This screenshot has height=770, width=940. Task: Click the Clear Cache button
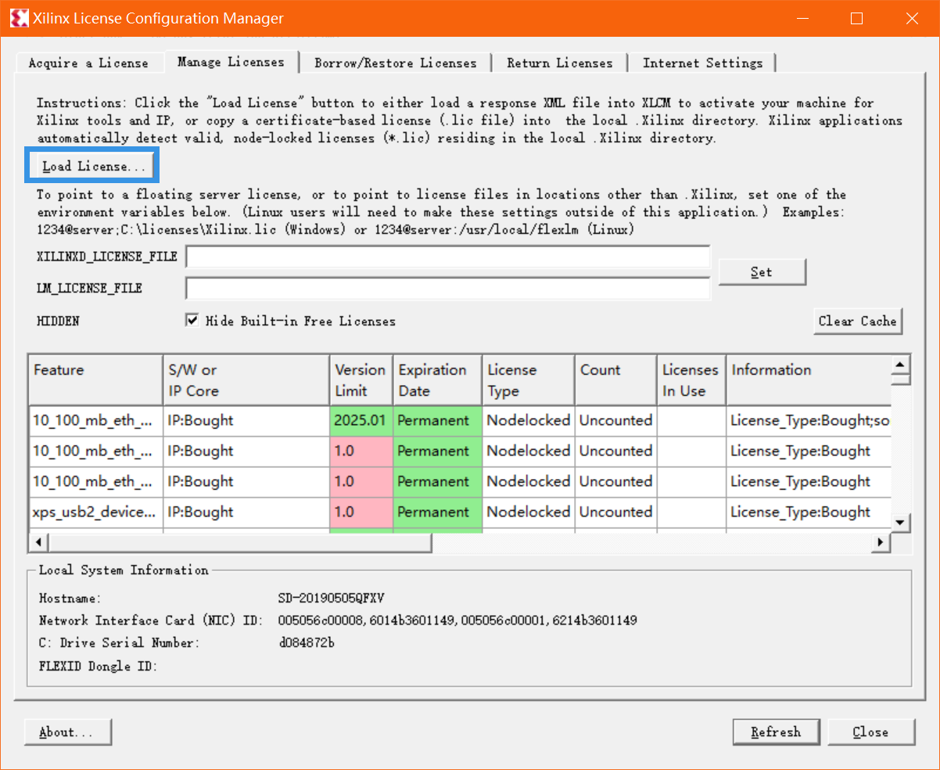(858, 321)
